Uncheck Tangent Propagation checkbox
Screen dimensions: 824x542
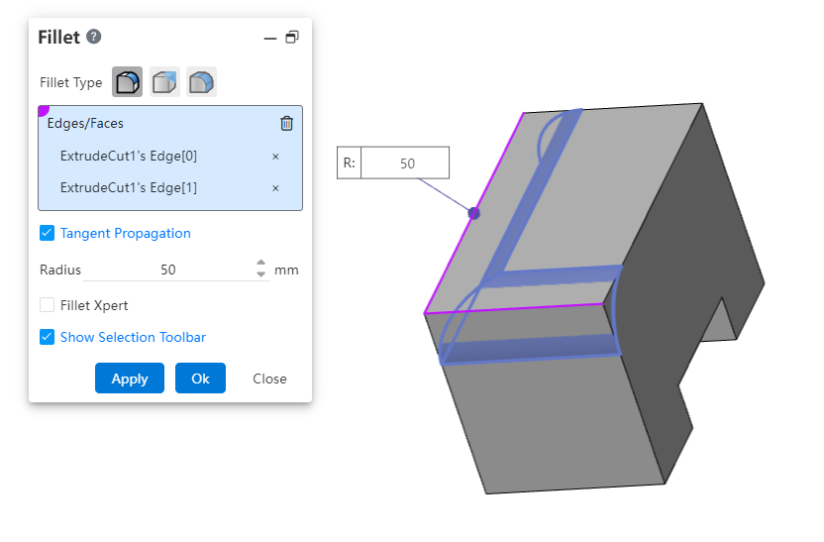47,233
